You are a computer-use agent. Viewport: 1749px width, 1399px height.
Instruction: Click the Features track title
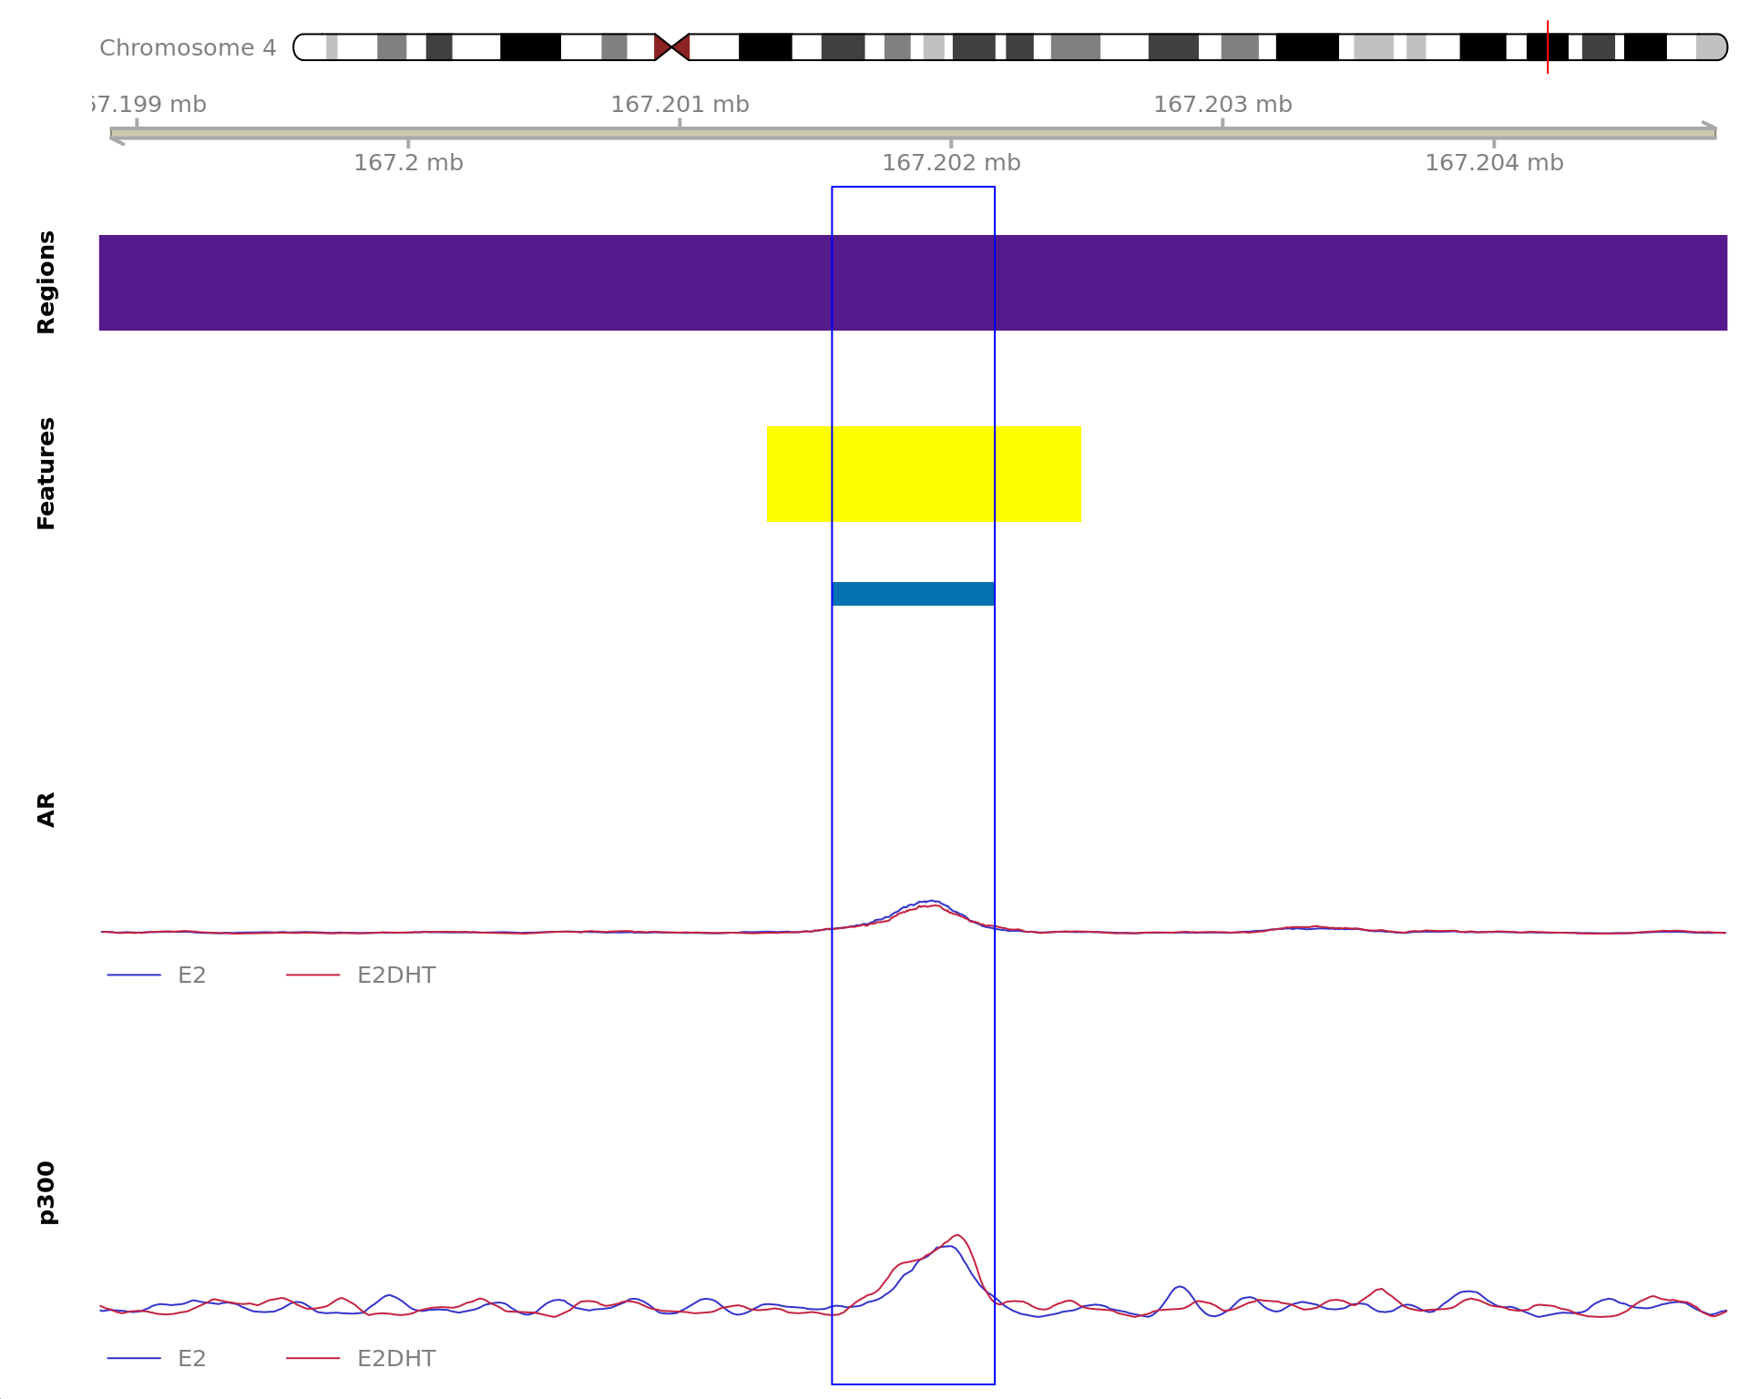46,474
